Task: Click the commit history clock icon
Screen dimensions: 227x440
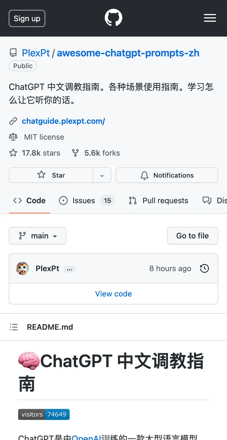Action: pos(205,268)
